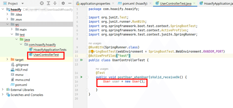Fold the marker beside @ActiveProfiles on line 11
This screenshot has height=108, width=233.
(x=87, y=56)
